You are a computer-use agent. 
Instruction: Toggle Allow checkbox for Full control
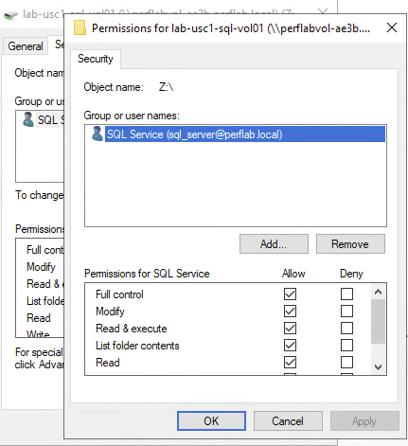click(290, 294)
